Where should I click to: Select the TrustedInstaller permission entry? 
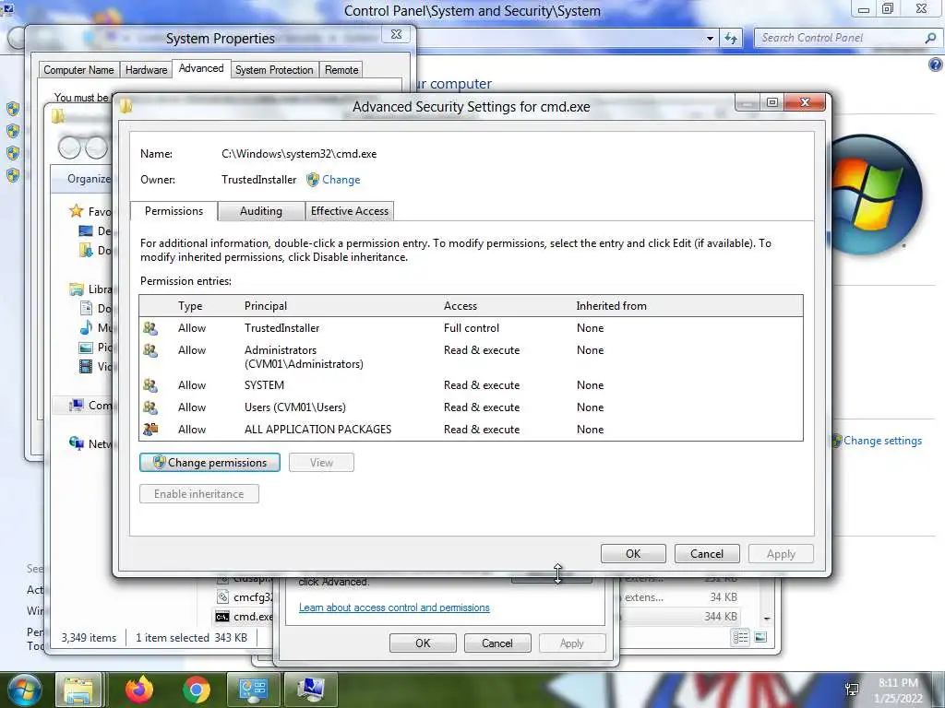472,328
